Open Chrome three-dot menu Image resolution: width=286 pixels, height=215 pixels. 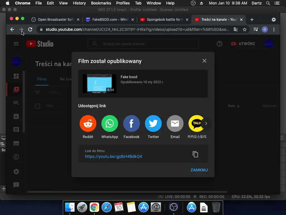coord(274,29)
